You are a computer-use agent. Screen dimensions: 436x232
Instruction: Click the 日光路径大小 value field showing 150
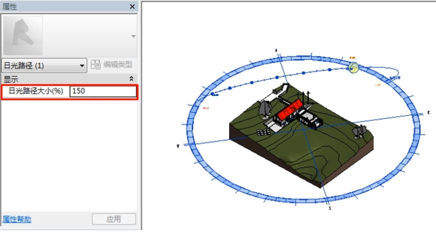click(103, 91)
